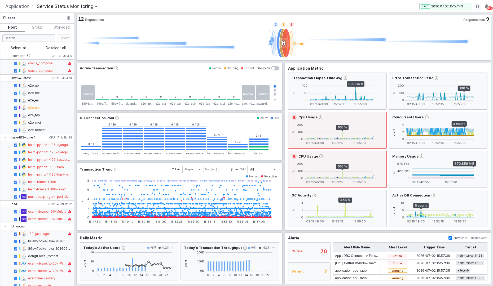Open Warning alarm count card
Viewport: 493px width, 286px height.
pos(309,271)
